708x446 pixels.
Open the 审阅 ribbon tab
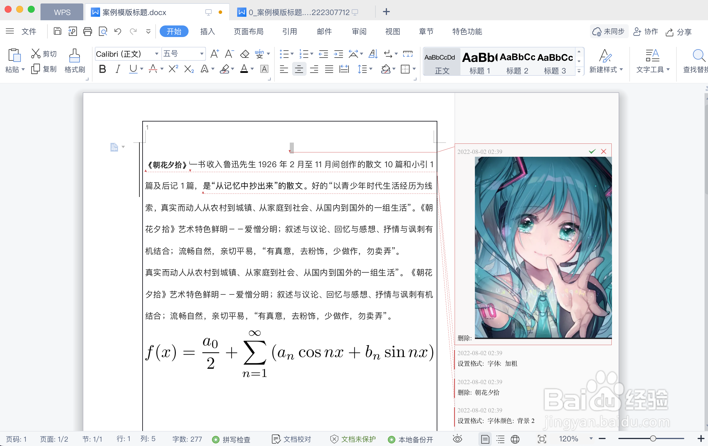tap(359, 32)
